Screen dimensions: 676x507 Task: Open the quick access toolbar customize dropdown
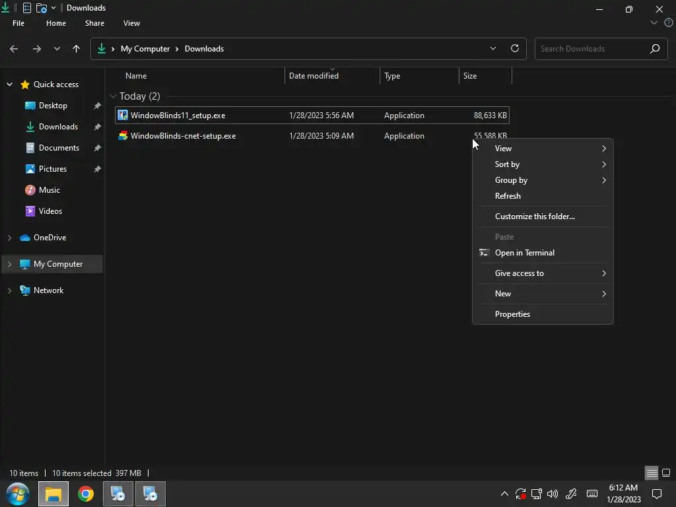coord(53,8)
